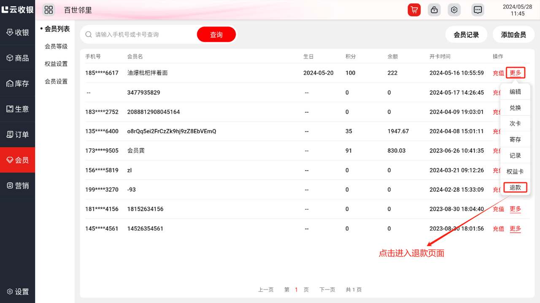Image resolution: width=540 pixels, height=303 pixels.
Task: Open the hexagon settings icon in header
Action: point(454,10)
